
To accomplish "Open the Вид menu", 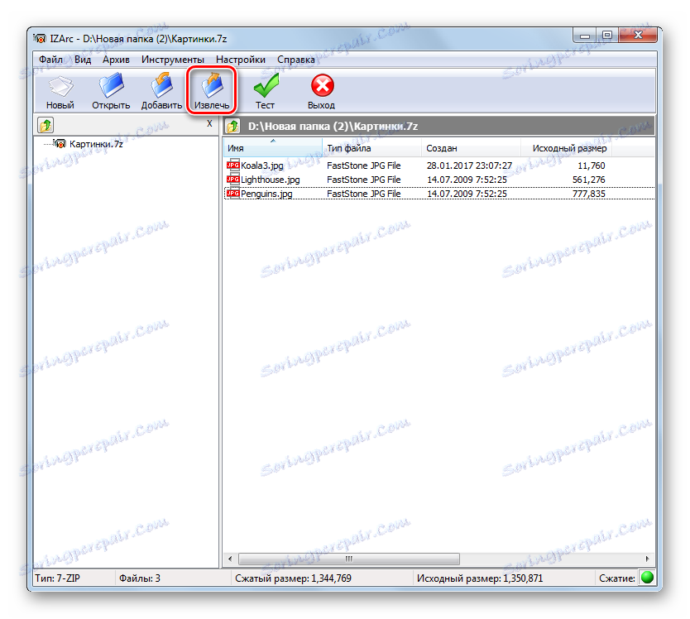I will 83,60.
